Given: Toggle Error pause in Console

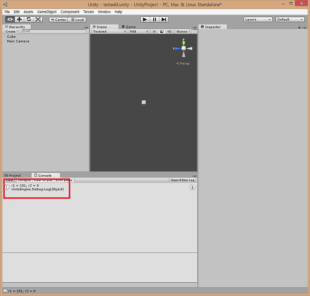Looking at the screenshot, I should click(x=64, y=180).
